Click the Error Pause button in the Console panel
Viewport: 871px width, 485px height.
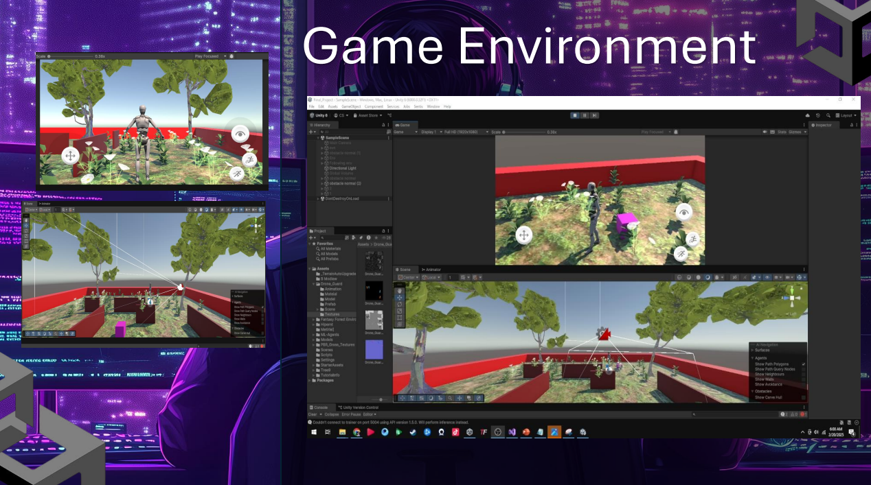(352, 414)
